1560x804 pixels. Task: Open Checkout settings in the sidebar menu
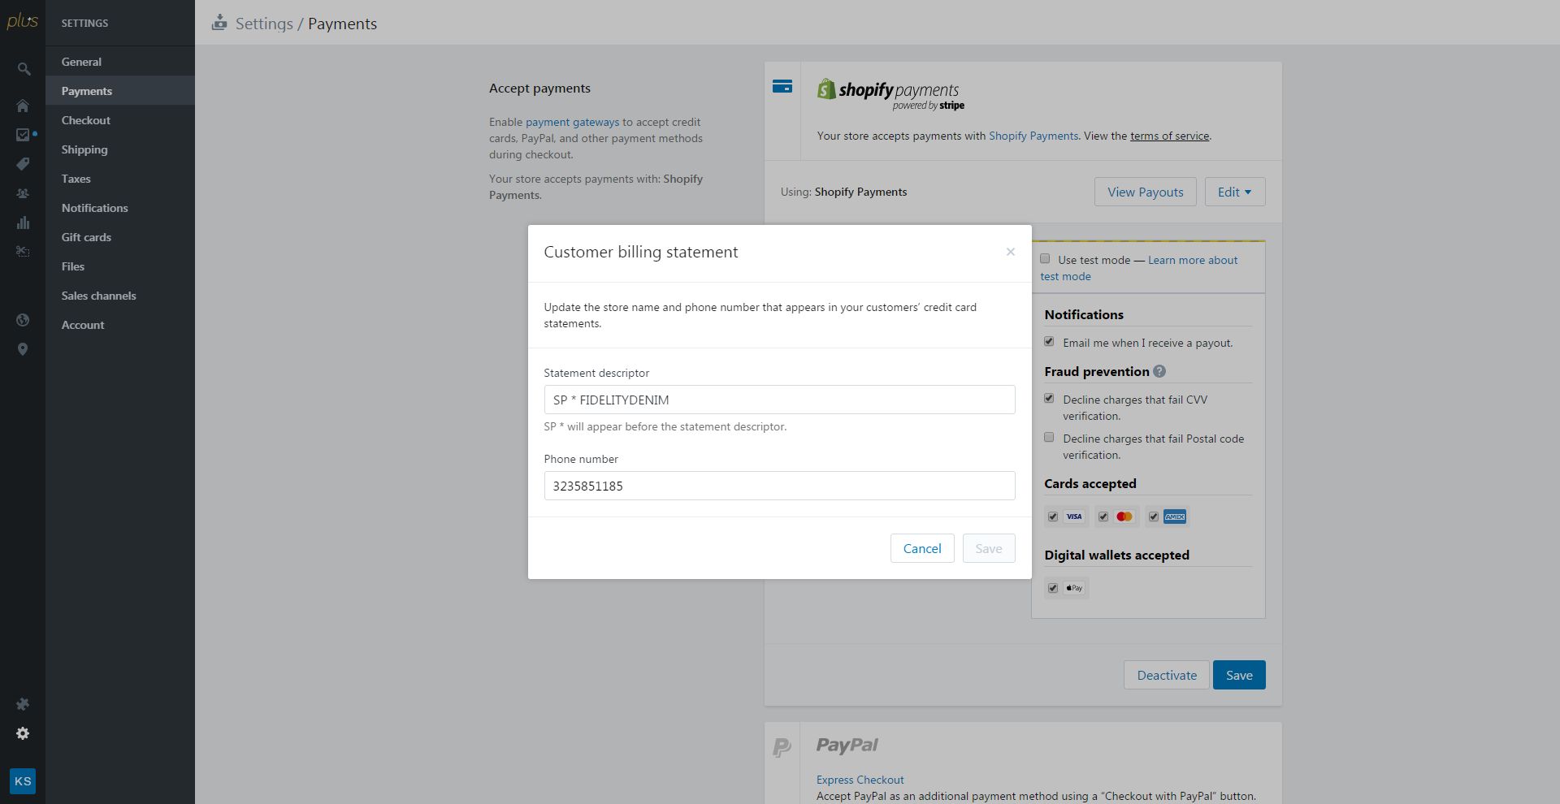(x=85, y=120)
